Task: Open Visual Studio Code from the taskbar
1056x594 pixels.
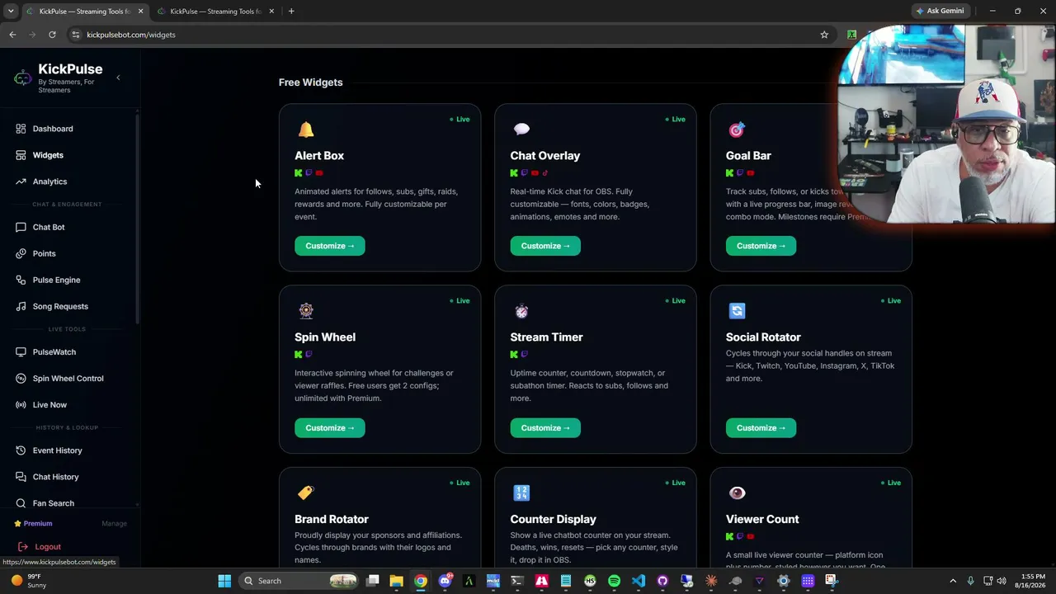Action: tap(639, 581)
